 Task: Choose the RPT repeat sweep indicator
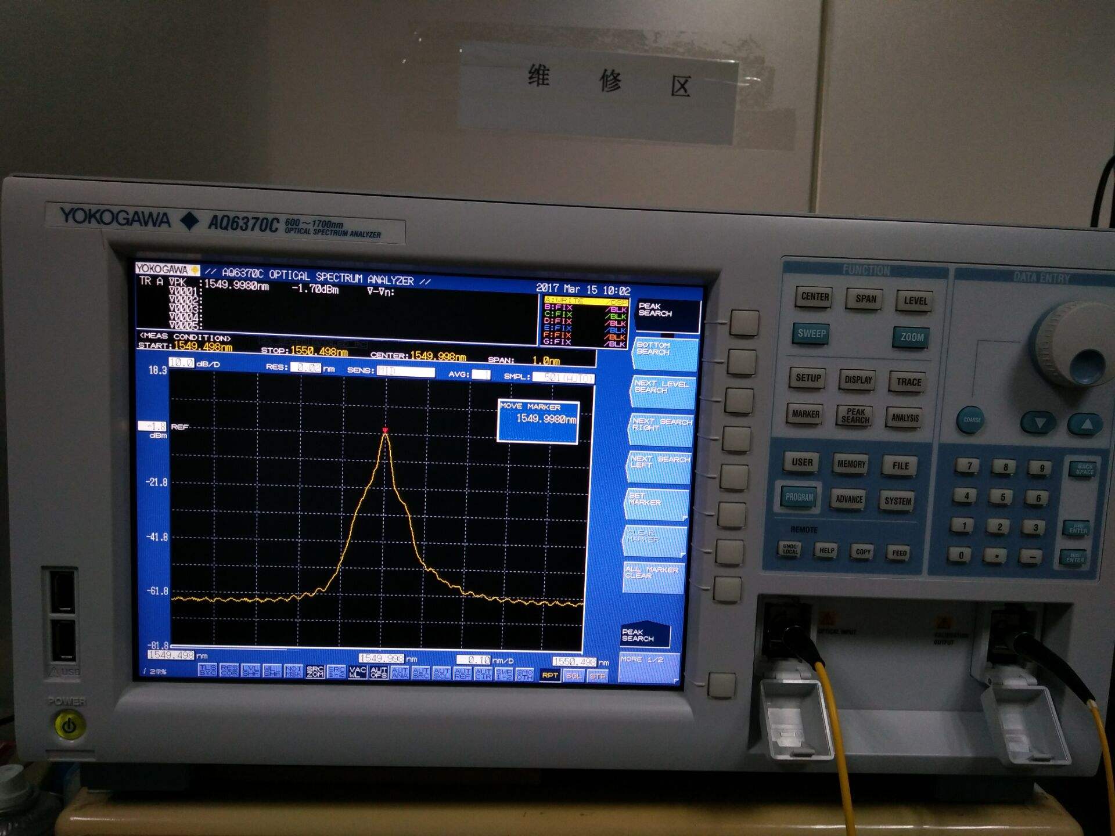549,675
